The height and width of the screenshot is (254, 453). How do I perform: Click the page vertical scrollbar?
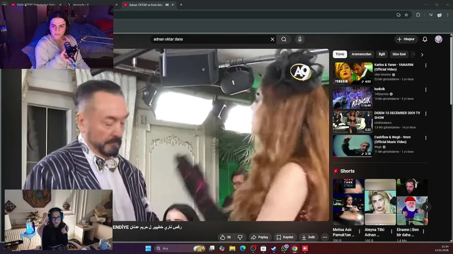pos(451,71)
